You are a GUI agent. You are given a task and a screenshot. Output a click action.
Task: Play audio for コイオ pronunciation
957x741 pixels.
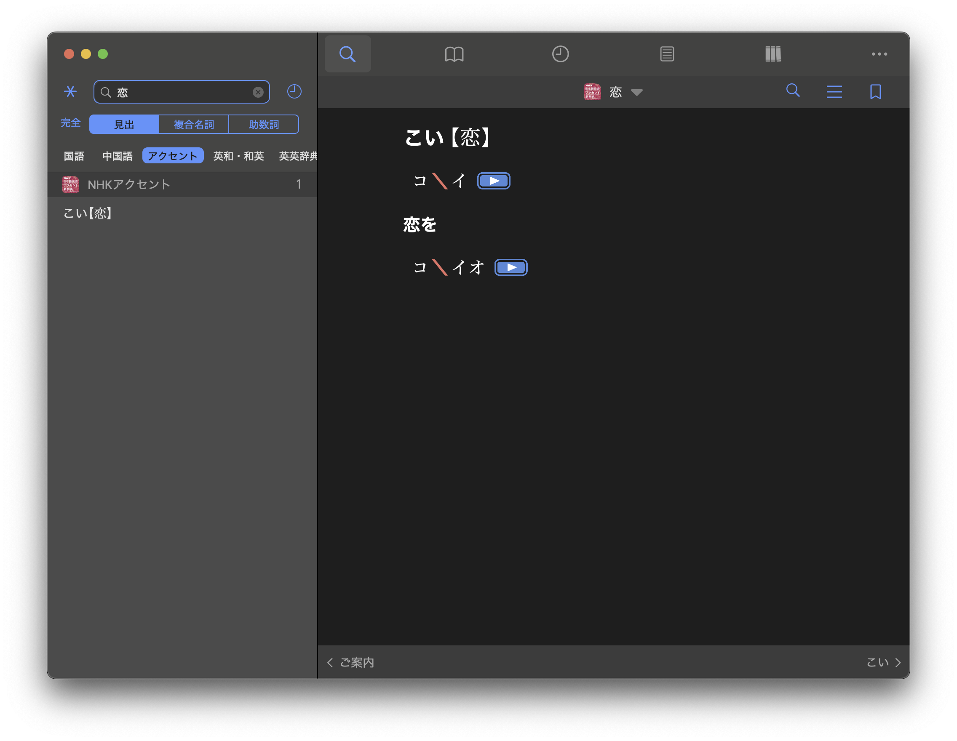coord(511,267)
